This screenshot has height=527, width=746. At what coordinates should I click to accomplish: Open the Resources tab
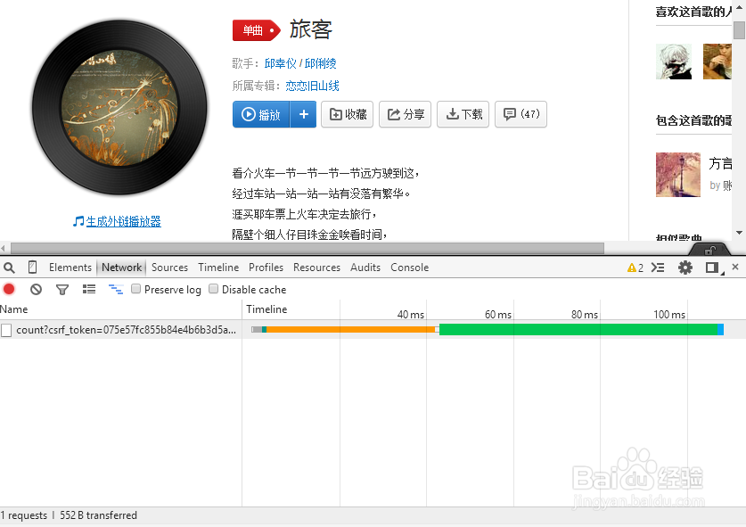pos(316,268)
